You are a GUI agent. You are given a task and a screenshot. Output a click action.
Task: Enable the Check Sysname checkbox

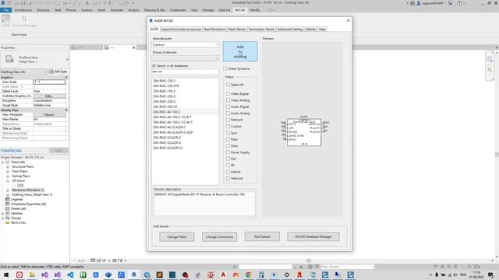pos(225,68)
